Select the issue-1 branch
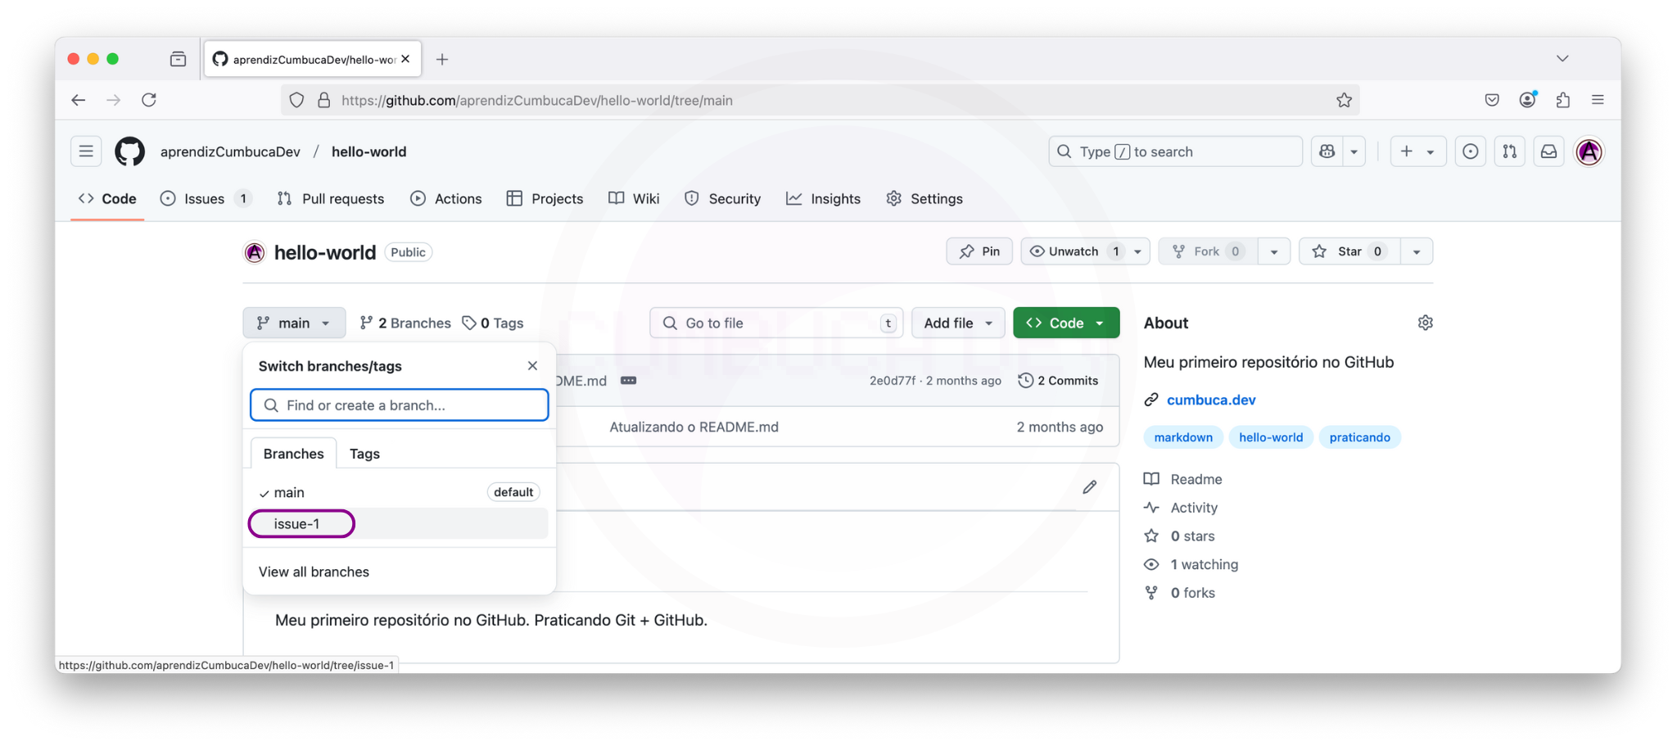Image resolution: width=1677 pixels, height=746 pixels. click(x=297, y=524)
